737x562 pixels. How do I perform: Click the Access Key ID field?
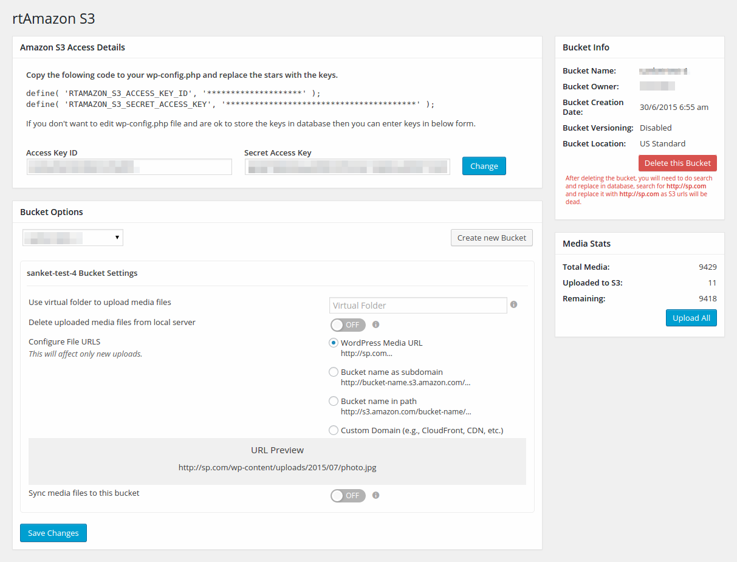pyautogui.click(x=129, y=166)
